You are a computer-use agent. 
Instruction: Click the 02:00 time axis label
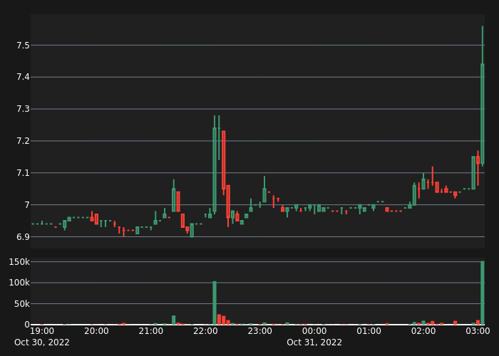coord(423,331)
